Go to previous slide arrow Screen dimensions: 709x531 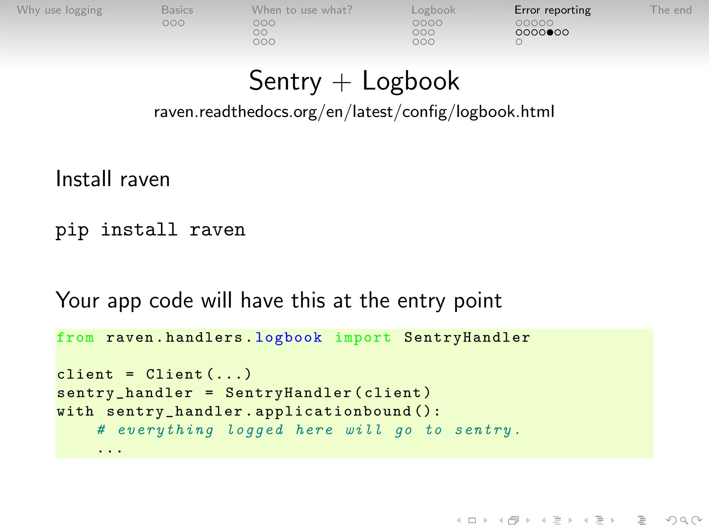tap(459, 520)
